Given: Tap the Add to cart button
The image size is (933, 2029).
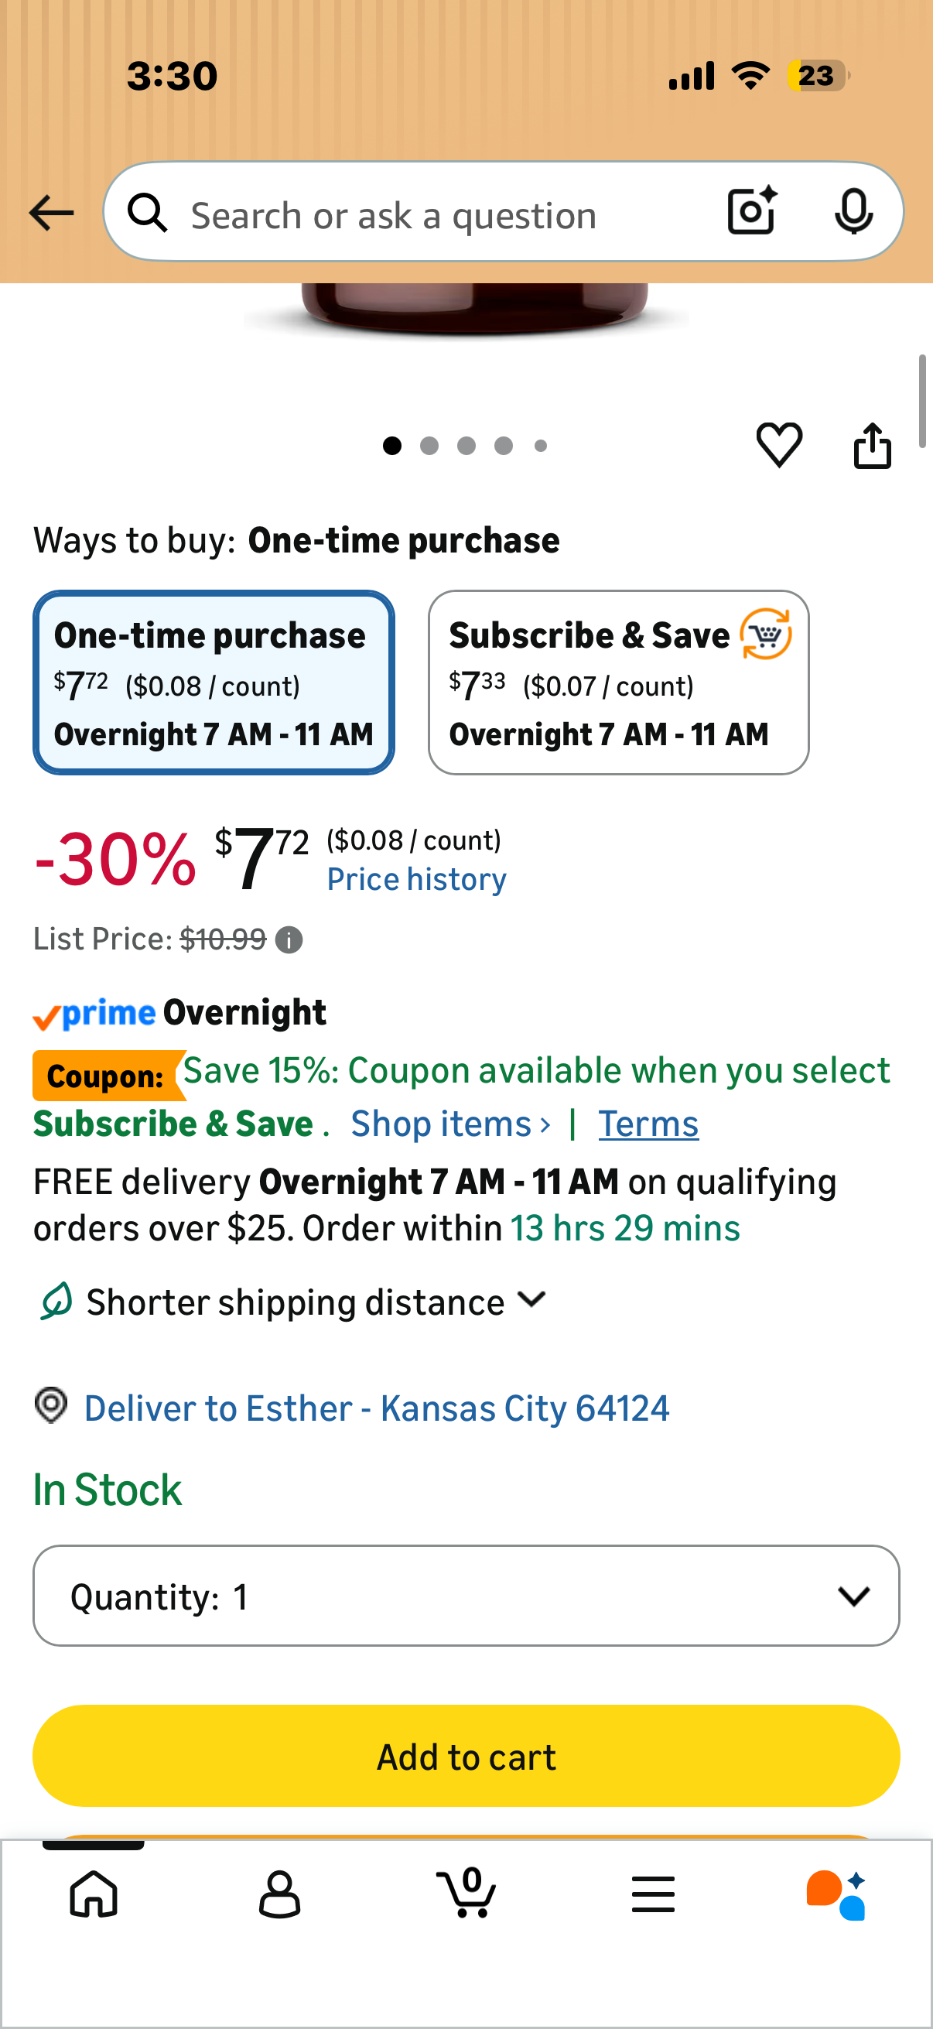Looking at the screenshot, I should tap(466, 1756).
